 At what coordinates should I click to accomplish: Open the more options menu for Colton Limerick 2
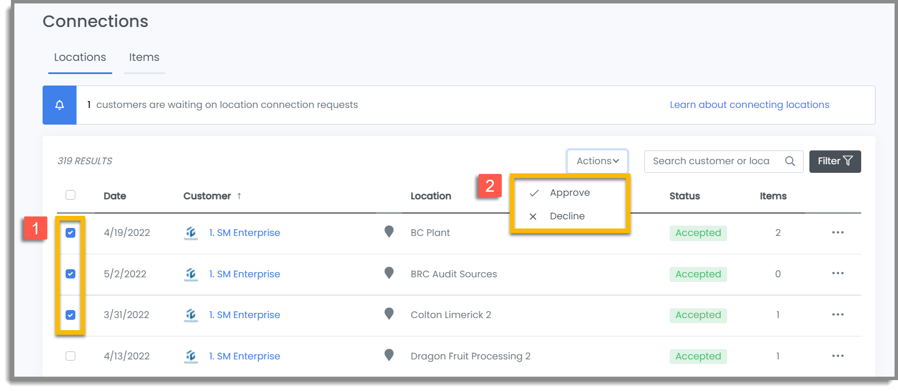pyautogui.click(x=838, y=315)
